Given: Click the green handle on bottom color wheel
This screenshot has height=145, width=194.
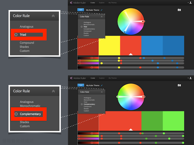Looking at the screenshot, I should click(x=117, y=97).
